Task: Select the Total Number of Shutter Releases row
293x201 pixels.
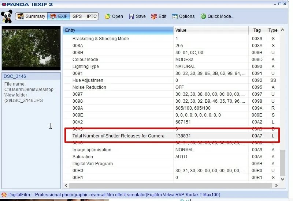Action: click(x=171, y=136)
